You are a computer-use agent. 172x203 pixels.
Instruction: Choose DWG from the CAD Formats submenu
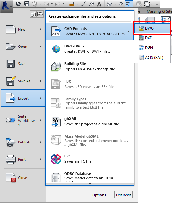click(152, 28)
